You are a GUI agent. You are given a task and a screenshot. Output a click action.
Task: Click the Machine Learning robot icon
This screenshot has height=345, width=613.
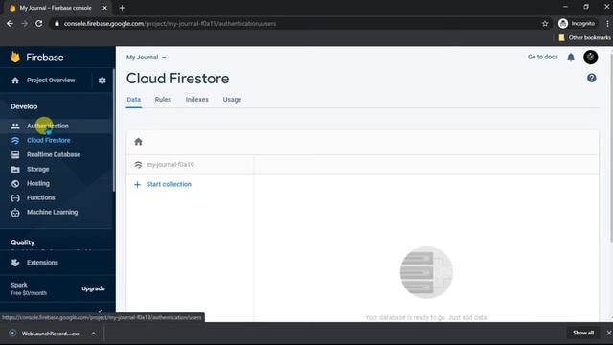(x=15, y=213)
